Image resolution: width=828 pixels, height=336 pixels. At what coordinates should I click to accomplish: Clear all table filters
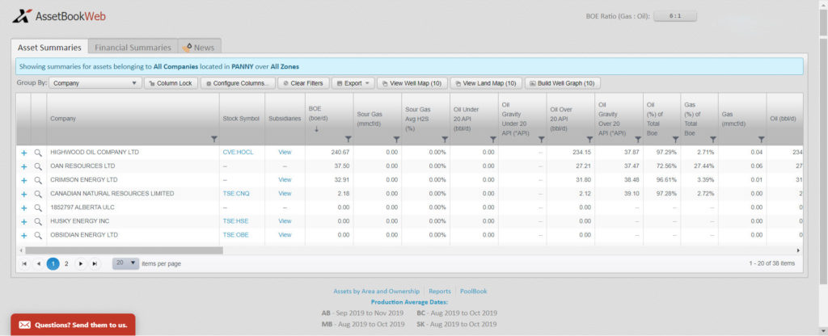[304, 83]
